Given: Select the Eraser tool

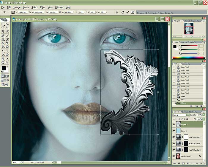Looking at the screenshot, I should [x=3, y=43].
